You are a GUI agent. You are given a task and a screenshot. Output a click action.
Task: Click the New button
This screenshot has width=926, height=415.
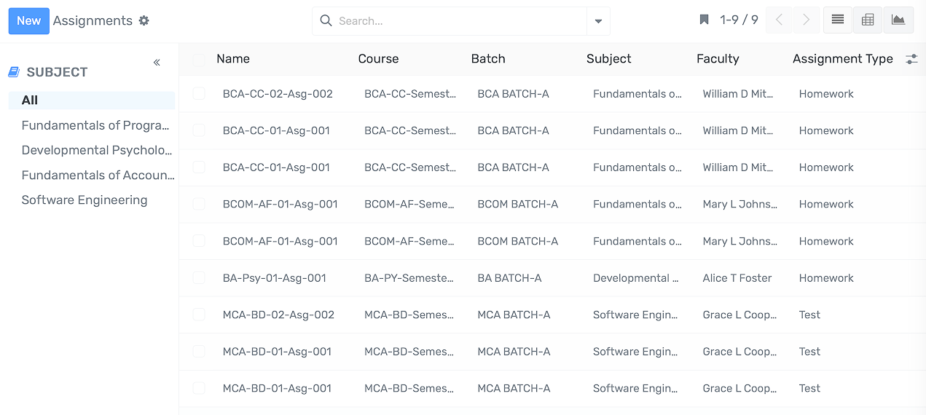click(28, 21)
